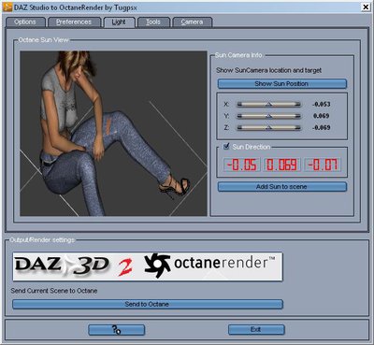Viewport: 374px width, 345px height.
Task: Click the Octane Sun View preview image
Action: (113, 134)
